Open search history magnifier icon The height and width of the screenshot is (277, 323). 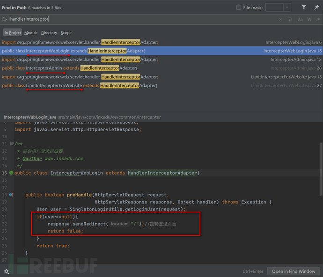coord(5,20)
